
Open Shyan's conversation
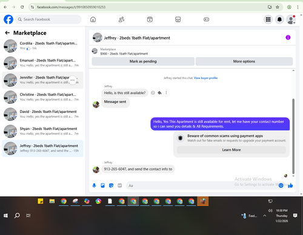pos(42,131)
